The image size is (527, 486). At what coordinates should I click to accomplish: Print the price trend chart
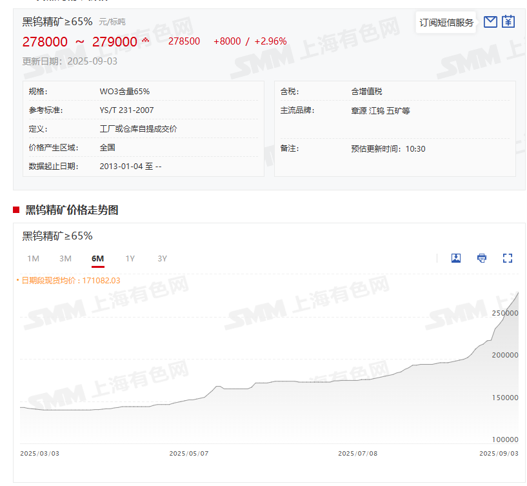pyautogui.click(x=482, y=258)
